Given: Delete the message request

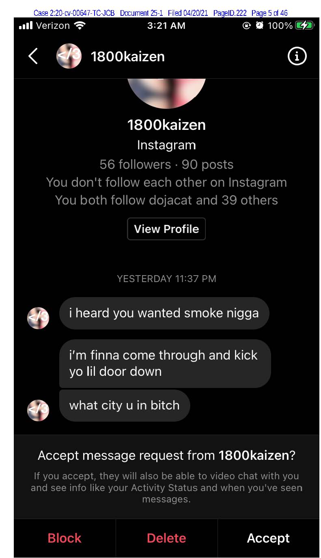Looking at the screenshot, I should 166,538.
